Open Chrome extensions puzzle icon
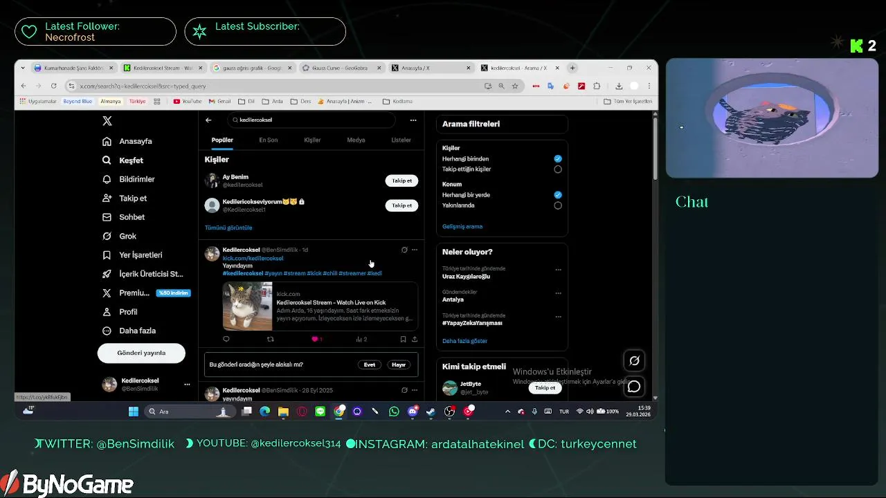This screenshot has height=498, width=886. (597, 86)
